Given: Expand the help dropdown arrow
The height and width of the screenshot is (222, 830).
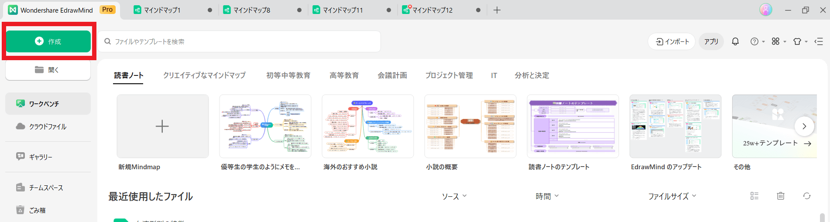Looking at the screenshot, I should tap(763, 42).
